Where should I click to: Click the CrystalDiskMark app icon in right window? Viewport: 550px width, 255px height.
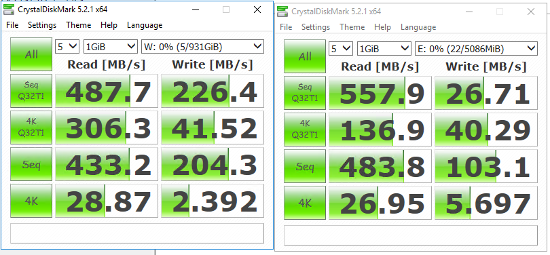pos(282,12)
